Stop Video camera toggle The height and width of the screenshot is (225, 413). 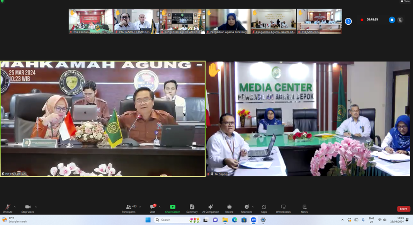click(x=28, y=208)
